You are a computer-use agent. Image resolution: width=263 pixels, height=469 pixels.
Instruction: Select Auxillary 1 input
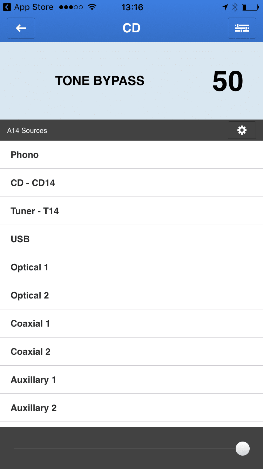click(x=131, y=380)
